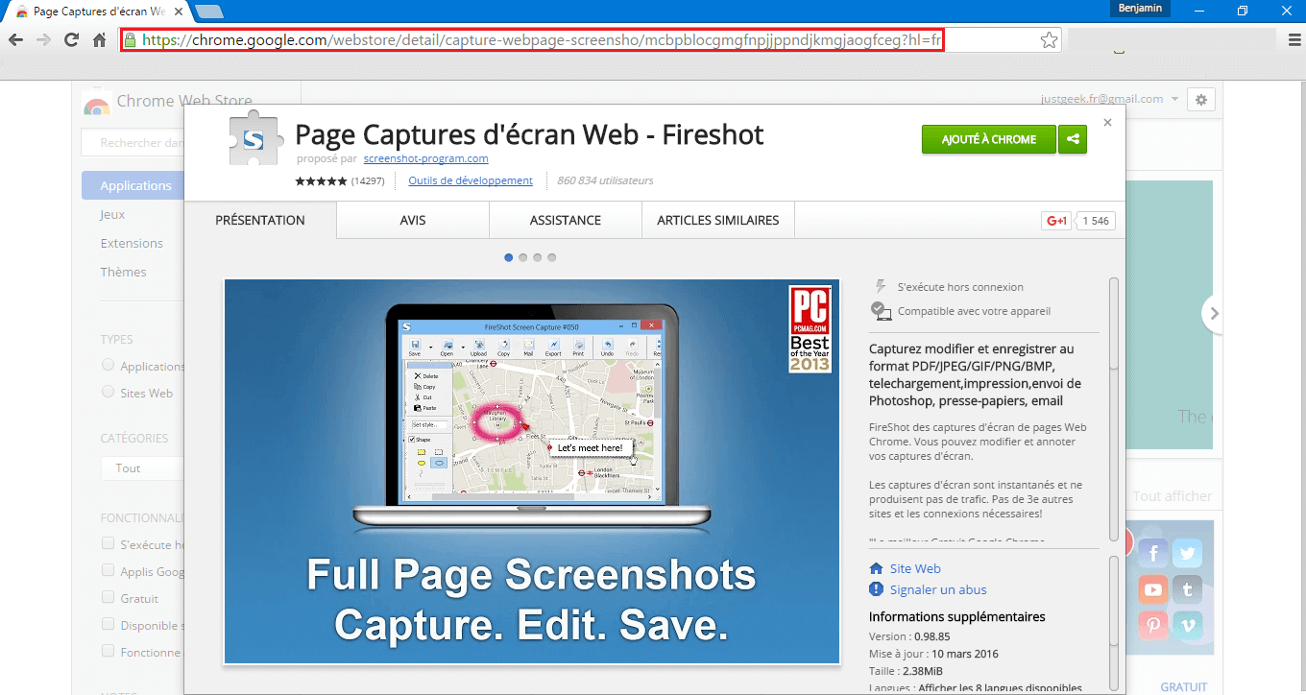This screenshot has height=695, width=1306.
Task: Open a new tab next to current tab
Action: coord(207,12)
